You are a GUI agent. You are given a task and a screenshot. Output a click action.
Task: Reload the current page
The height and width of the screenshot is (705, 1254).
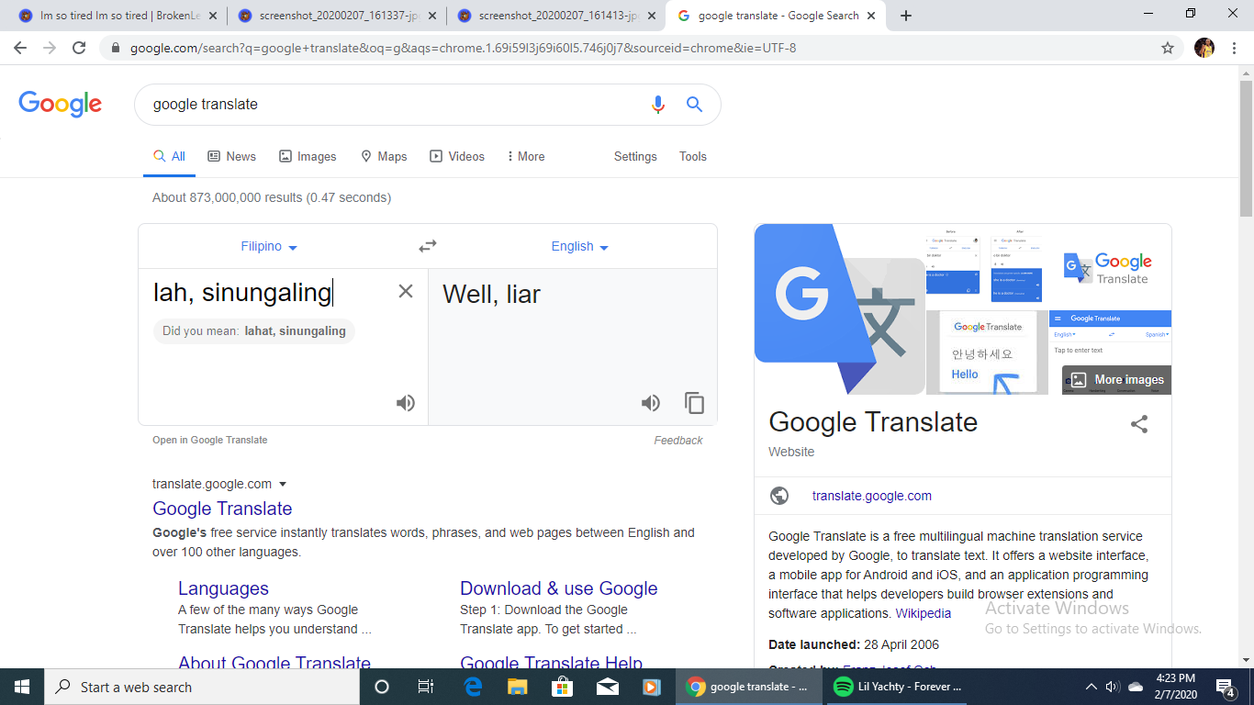(79, 48)
